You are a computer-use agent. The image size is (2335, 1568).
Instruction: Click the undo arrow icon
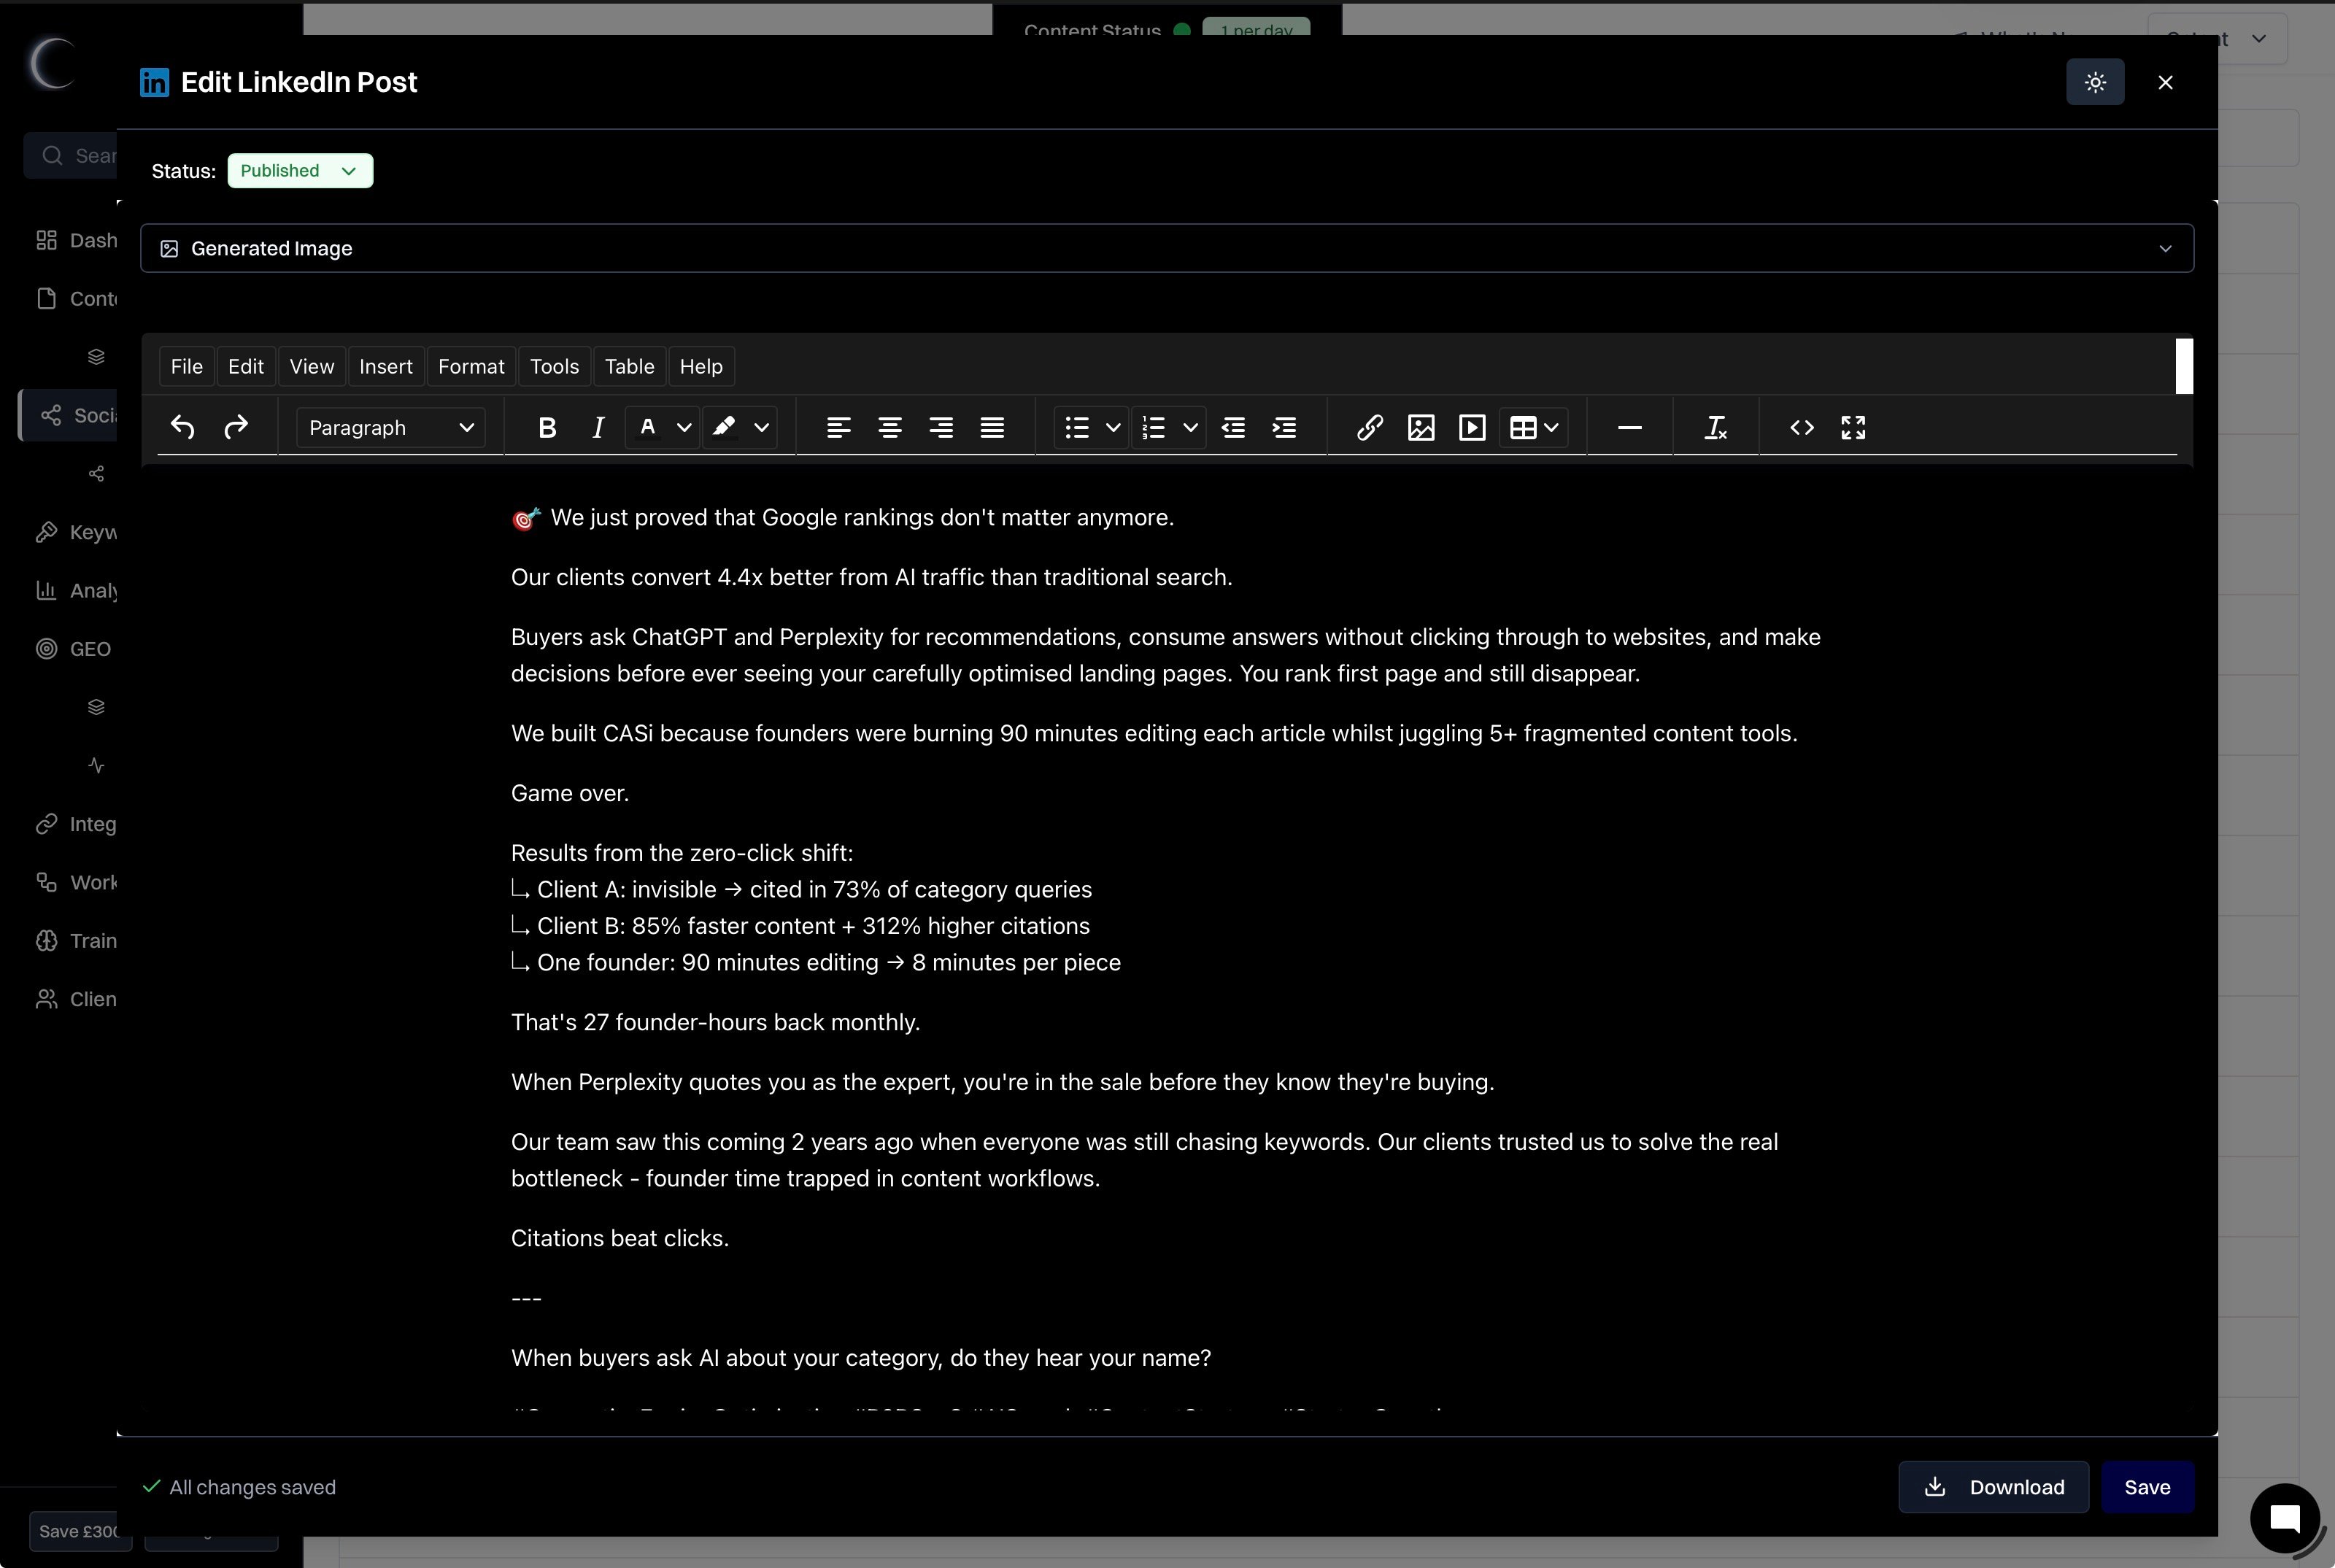(182, 427)
